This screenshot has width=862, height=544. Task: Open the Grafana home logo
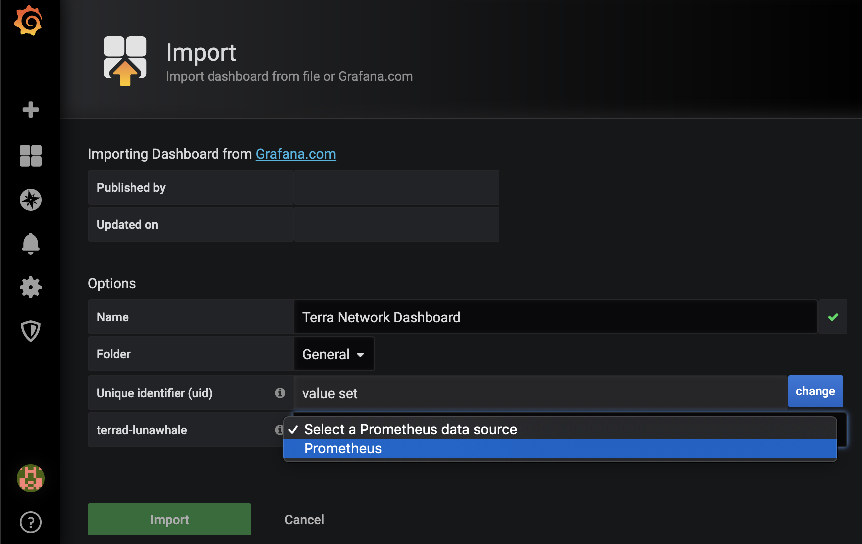pos(28,21)
